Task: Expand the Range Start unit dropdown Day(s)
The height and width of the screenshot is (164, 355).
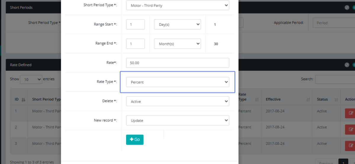Action: tap(177, 24)
